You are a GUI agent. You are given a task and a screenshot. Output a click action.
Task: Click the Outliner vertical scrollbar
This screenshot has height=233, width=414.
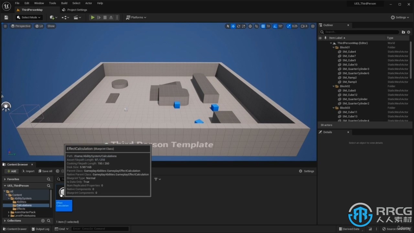pyautogui.click(x=411, y=60)
